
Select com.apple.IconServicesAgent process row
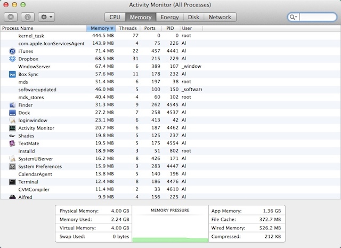pos(170,43)
